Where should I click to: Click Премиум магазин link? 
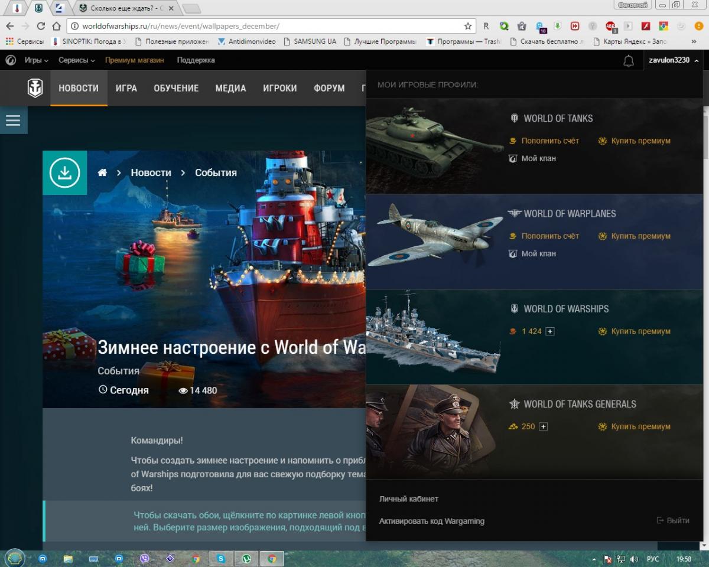tap(135, 60)
